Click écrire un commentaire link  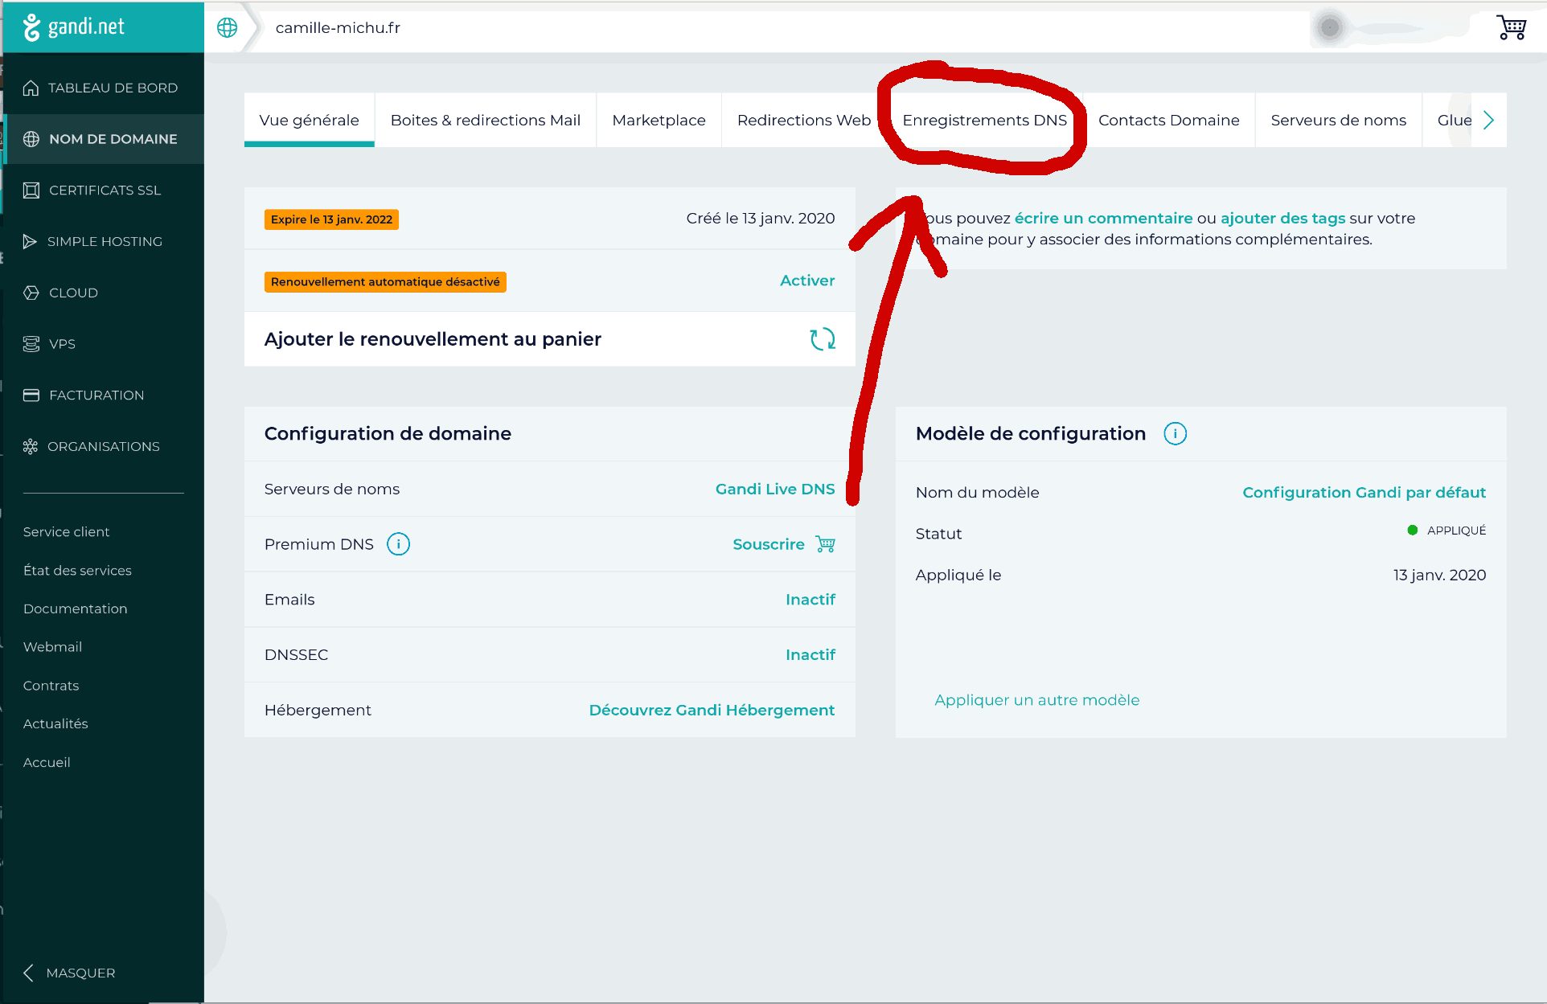[x=1103, y=219]
